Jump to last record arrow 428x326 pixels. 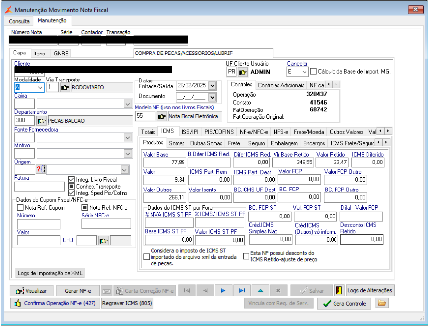coord(242,290)
